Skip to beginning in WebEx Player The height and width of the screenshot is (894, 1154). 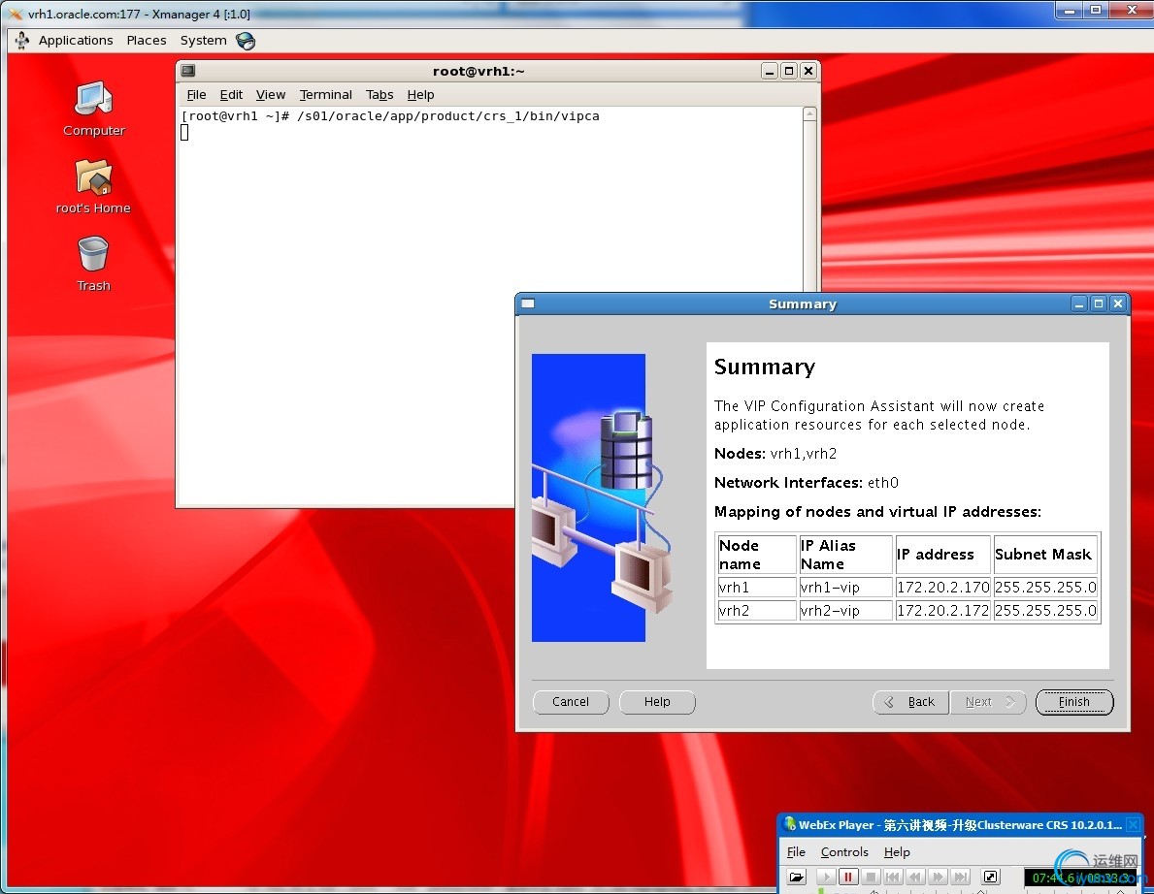(893, 878)
